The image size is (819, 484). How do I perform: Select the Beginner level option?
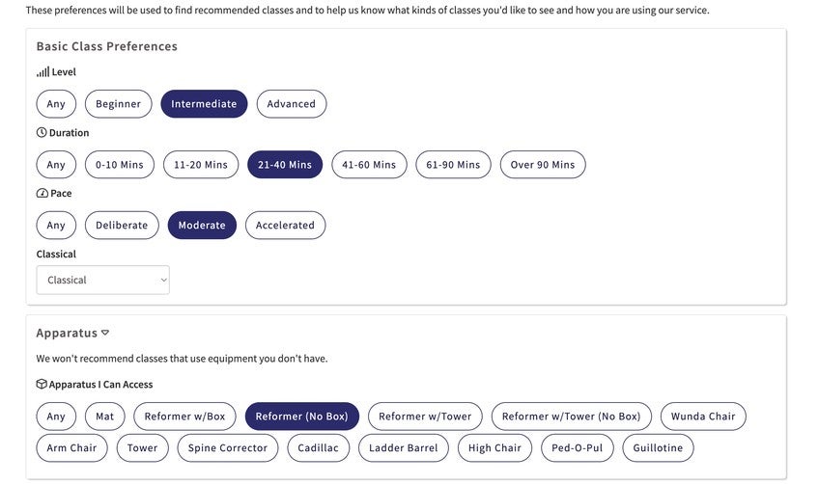tap(118, 104)
